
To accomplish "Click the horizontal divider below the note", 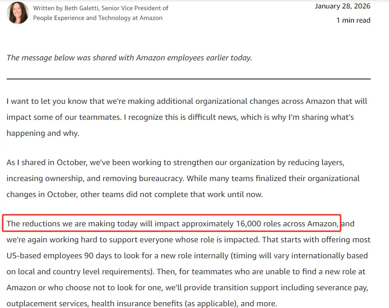I will [x=188, y=79].
